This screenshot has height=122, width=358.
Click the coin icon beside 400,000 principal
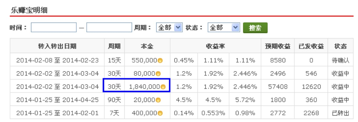click(x=159, y=113)
